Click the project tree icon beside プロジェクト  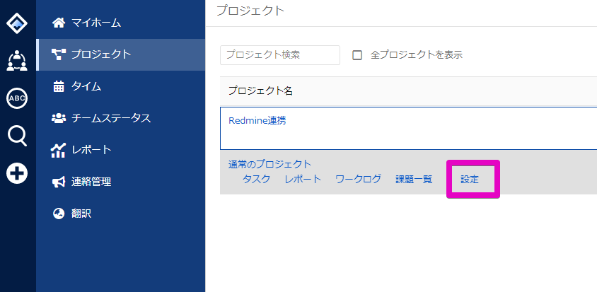pos(59,54)
